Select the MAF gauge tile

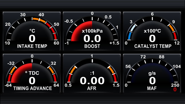[152, 73]
